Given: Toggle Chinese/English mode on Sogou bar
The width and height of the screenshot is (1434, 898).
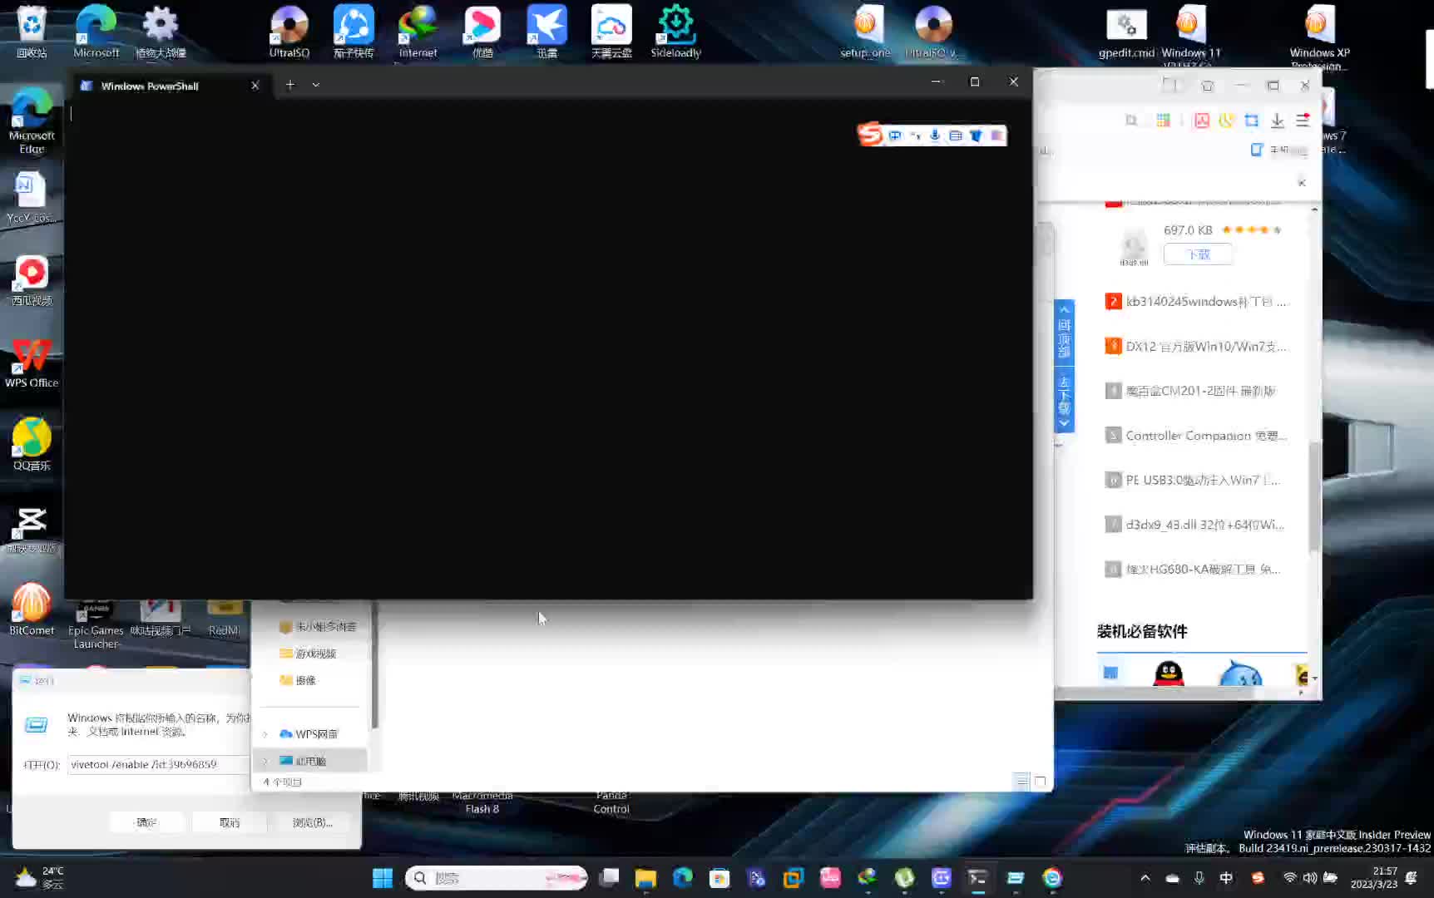Looking at the screenshot, I should click(895, 136).
